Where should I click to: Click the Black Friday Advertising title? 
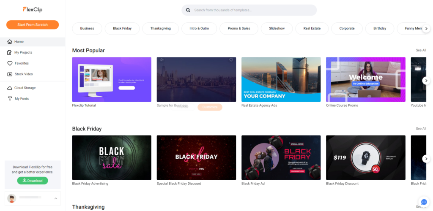(x=90, y=184)
